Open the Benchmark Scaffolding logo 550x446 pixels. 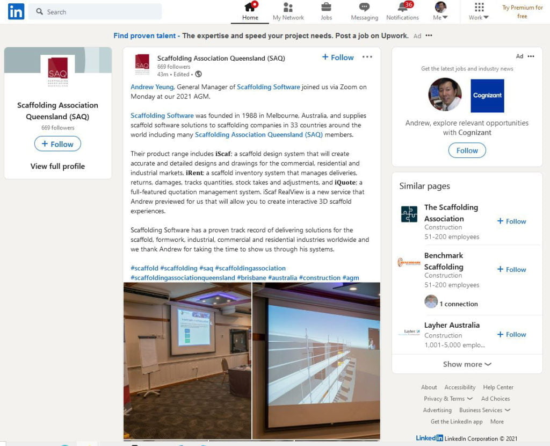pos(409,262)
